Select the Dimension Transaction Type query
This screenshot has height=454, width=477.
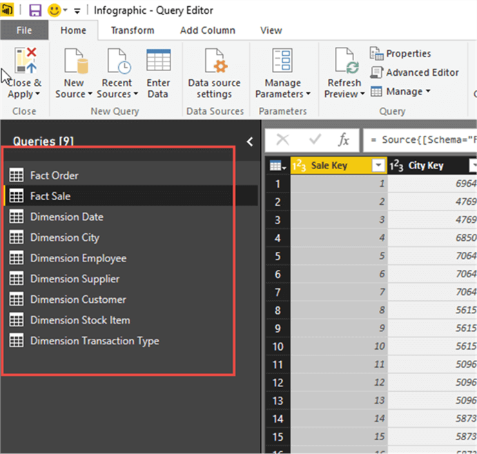[x=130, y=341]
